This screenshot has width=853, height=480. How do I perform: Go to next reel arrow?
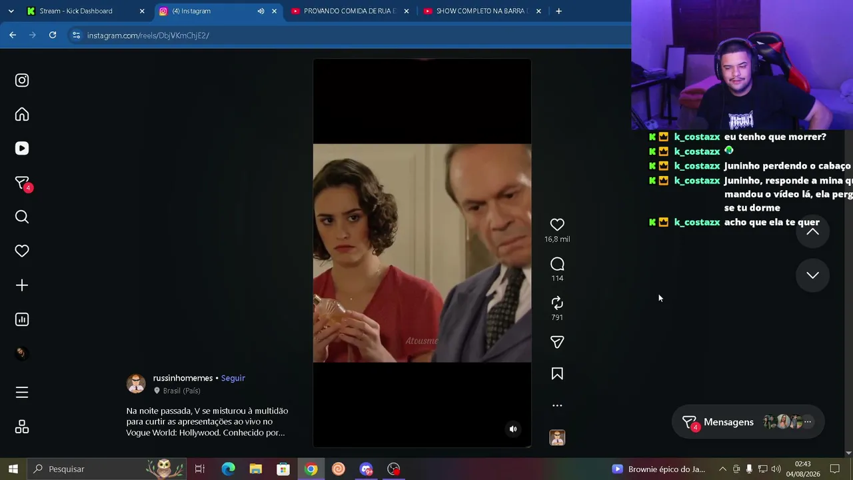click(812, 275)
